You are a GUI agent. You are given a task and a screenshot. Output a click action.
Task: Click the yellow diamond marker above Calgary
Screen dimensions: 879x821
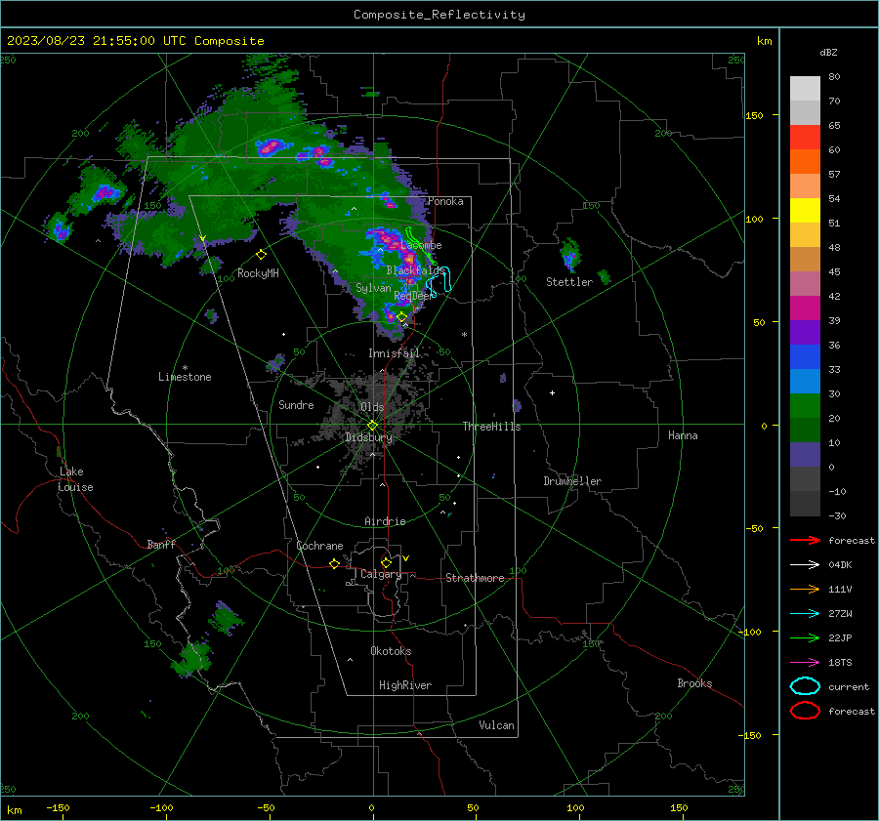click(x=386, y=562)
